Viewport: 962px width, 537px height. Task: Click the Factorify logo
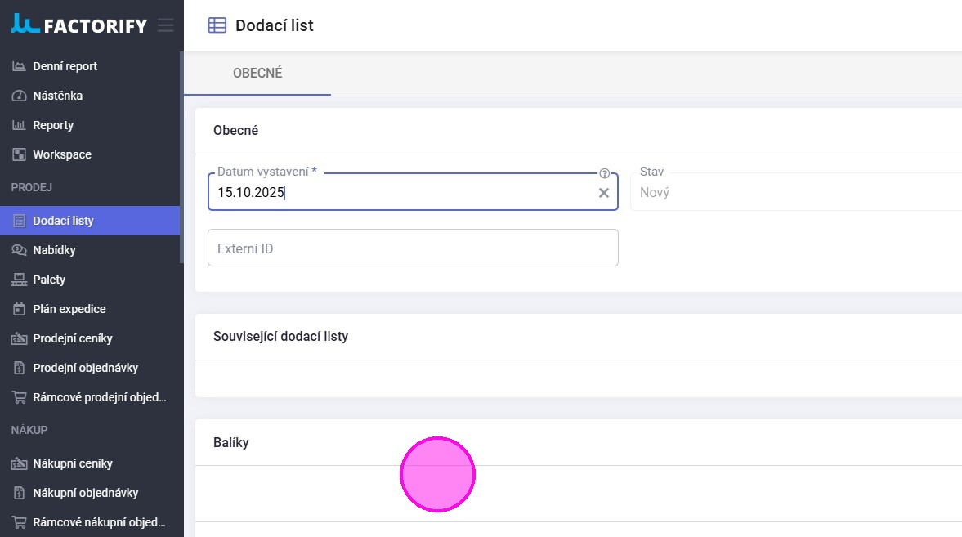click(x=79, y=25)
